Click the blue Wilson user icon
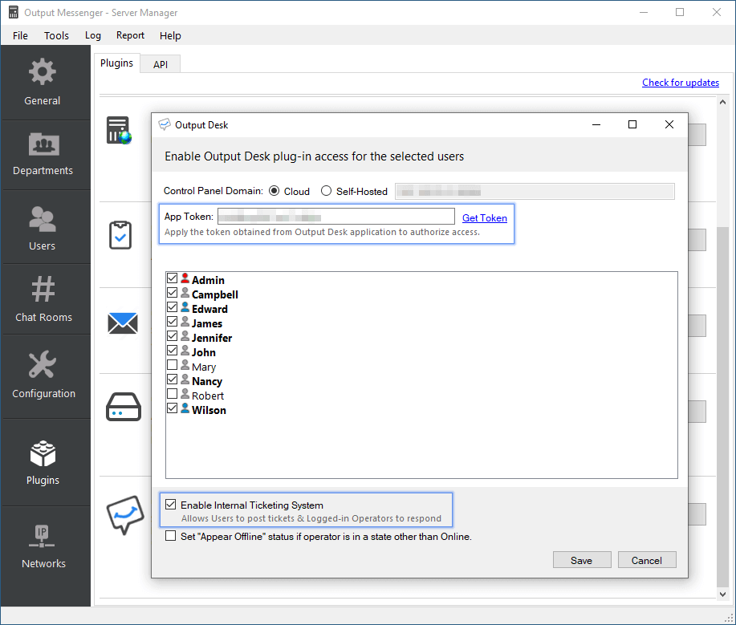 coord(185,408)
